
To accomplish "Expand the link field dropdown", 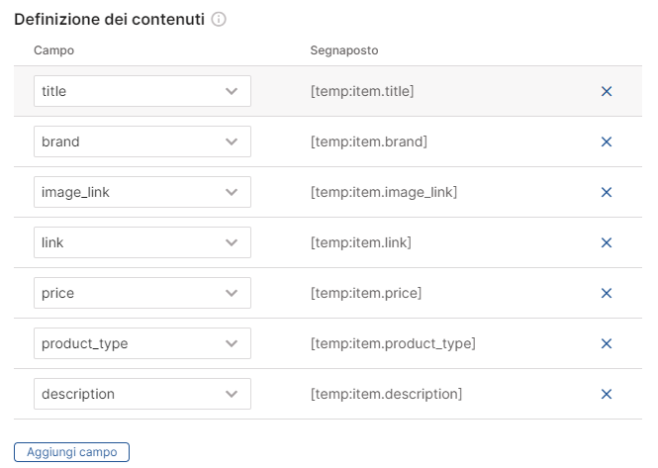I will point(142,242).
